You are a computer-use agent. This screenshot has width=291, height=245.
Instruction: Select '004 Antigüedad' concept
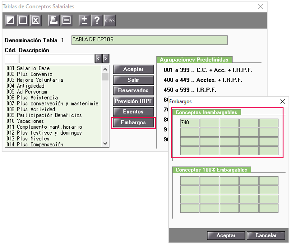(53, 86)
